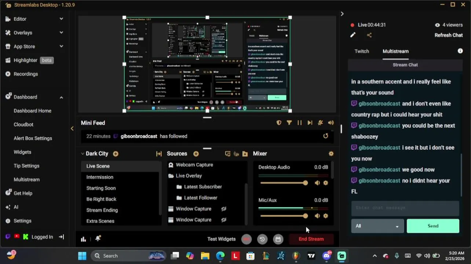
Task: Click the log out arrow icon
Action: pyautogui.click(x=61, y=237)
